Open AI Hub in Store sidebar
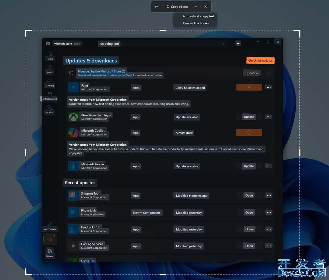The height and width of the screenshot is (280, 329). click(x=50, y=109)
